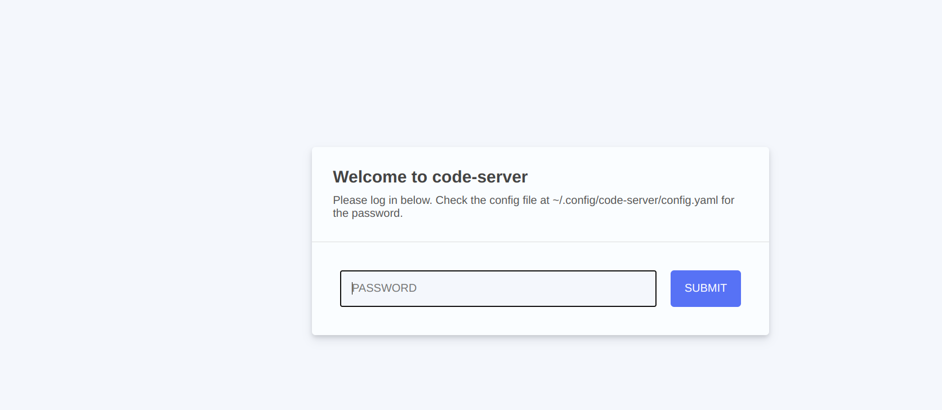This screenshot has width=942, height=410.
Task: Click the SUBMIT label text
Action: tap(706, 288)
